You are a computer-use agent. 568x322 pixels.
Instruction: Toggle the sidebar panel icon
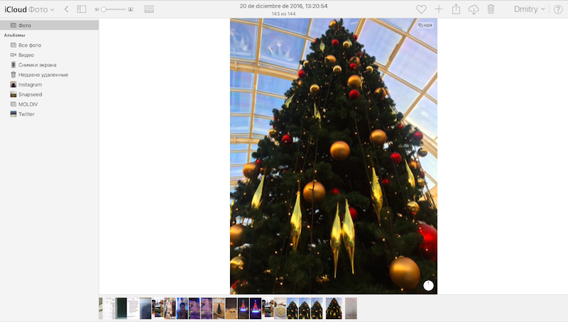[x=82, y=9]
